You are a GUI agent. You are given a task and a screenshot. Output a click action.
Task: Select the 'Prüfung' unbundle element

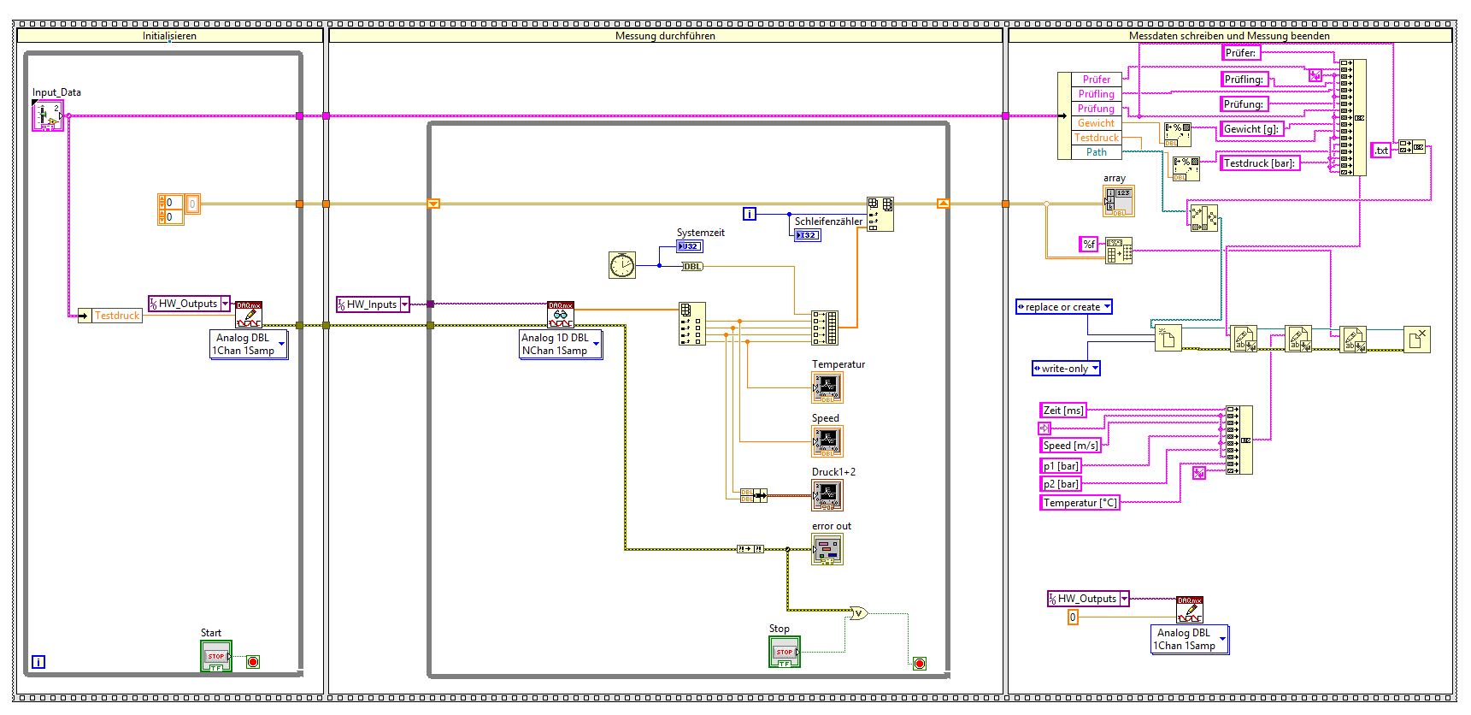[x=1096, y=109]
